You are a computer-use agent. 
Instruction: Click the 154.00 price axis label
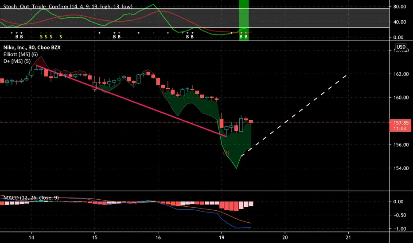tap(401, 168)
